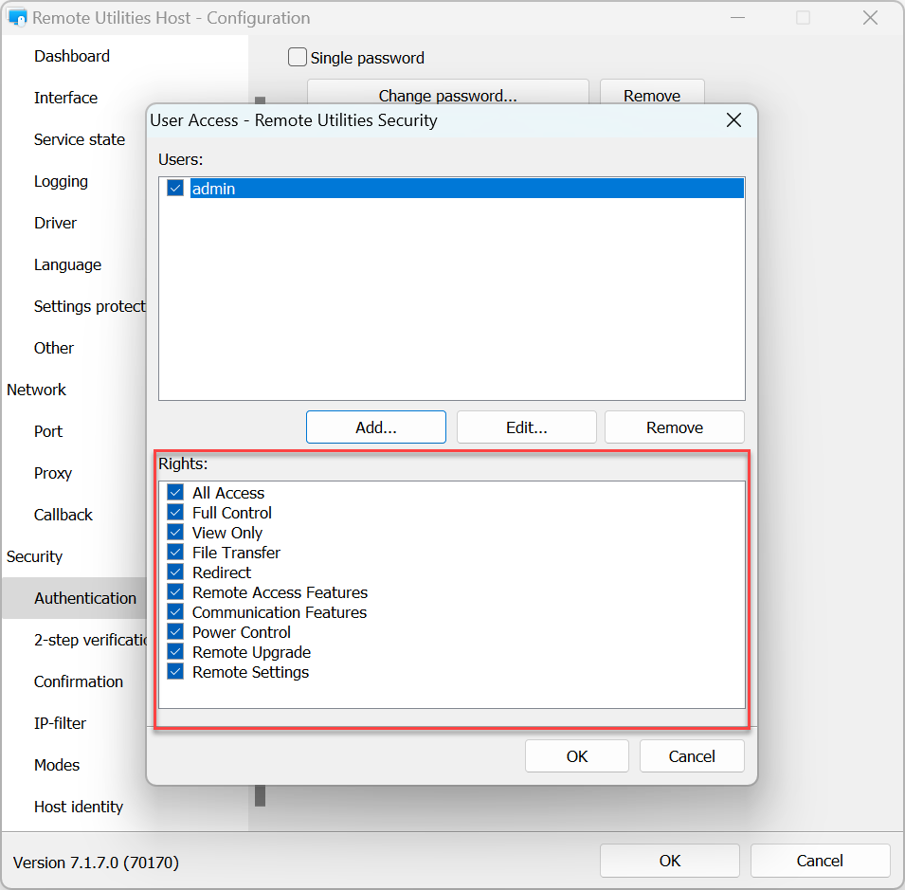This screenshot has width=905, height=890.
Task: Expand the Network category
Action: pos(36,390)
